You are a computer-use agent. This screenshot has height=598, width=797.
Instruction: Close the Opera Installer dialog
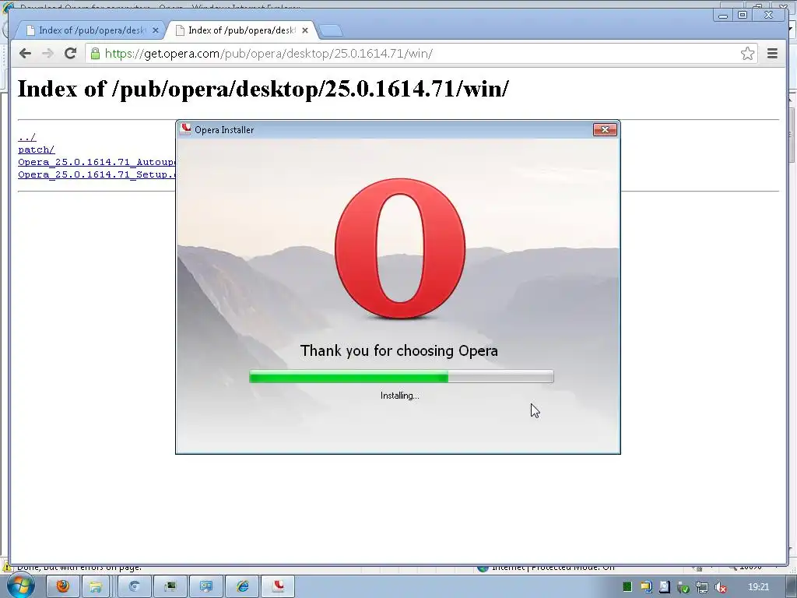tap(605, 130)
